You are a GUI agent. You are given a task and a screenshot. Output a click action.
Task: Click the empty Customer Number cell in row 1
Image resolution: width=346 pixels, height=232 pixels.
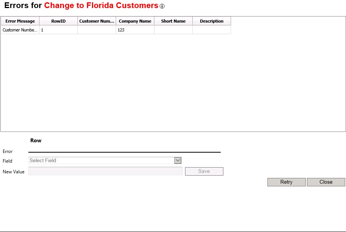[97, 30]
